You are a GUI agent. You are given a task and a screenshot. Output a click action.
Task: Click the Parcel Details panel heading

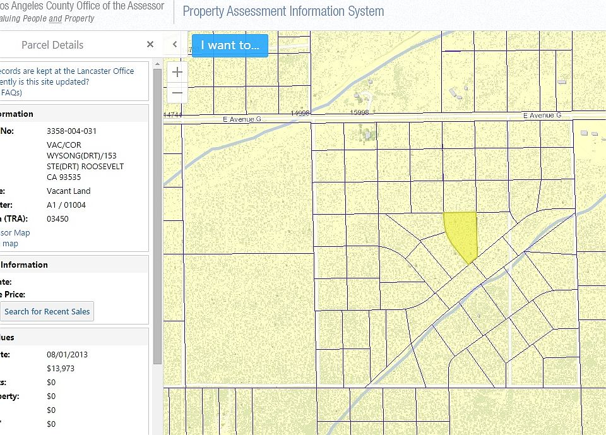coord(52,45)
